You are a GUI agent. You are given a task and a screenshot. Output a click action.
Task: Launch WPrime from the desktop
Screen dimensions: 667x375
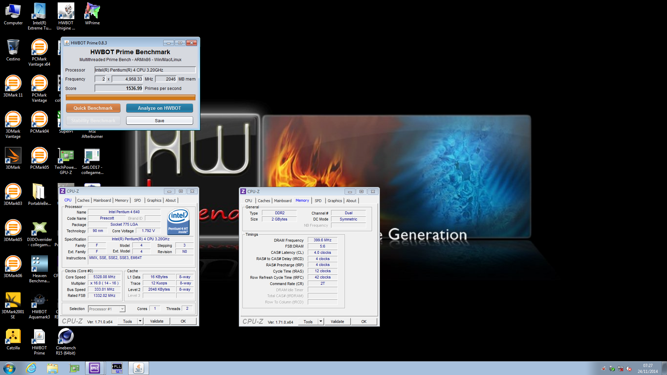pos(92,15)
